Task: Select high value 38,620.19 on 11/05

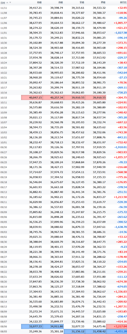Action: point(57,28)
